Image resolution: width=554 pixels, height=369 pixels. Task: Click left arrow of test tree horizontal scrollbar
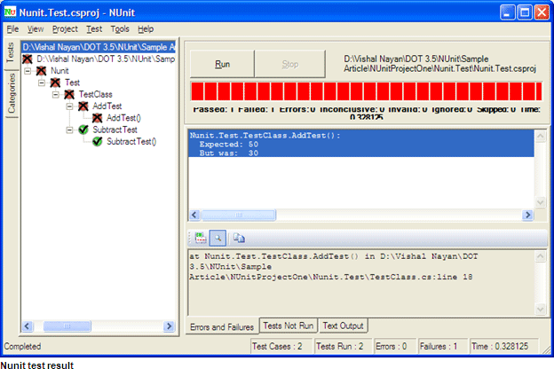pyautogui.click(x=28, y=326)
